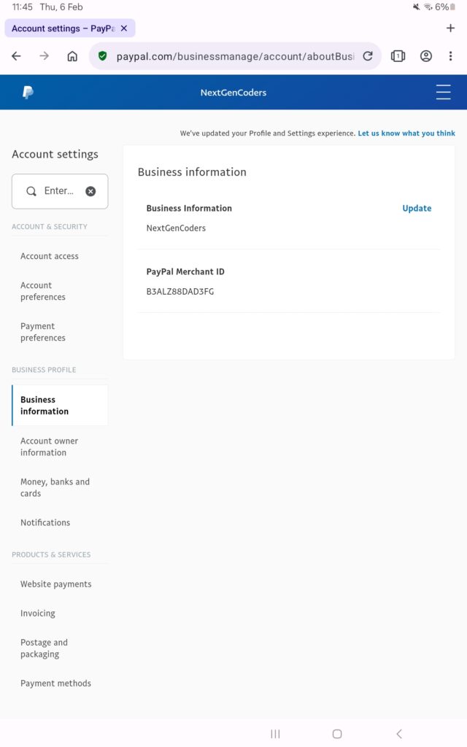Close the Account settings browser tab
The image size is (467, 747).
point(124,28)
